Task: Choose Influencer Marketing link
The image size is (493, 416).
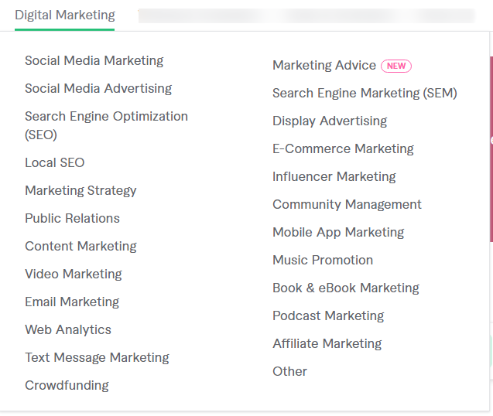Action: [334, 176]
